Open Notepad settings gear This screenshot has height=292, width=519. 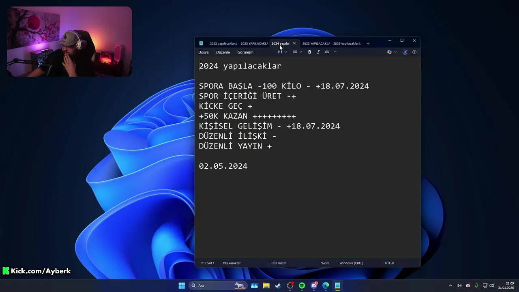(x=414, y=52)
